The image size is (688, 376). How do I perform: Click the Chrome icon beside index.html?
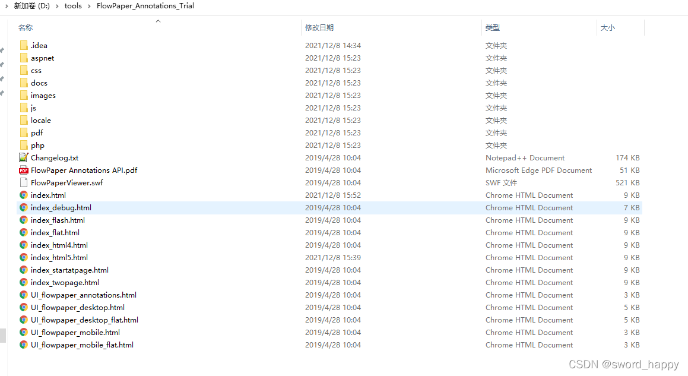click(23, 195)
